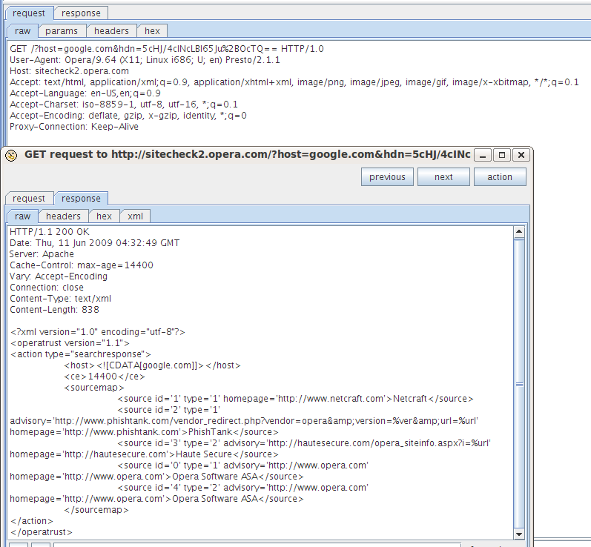The height and width of the screenshot is (547, 591).
Task: Open the response tab in the background window
Action: (81, 13)
